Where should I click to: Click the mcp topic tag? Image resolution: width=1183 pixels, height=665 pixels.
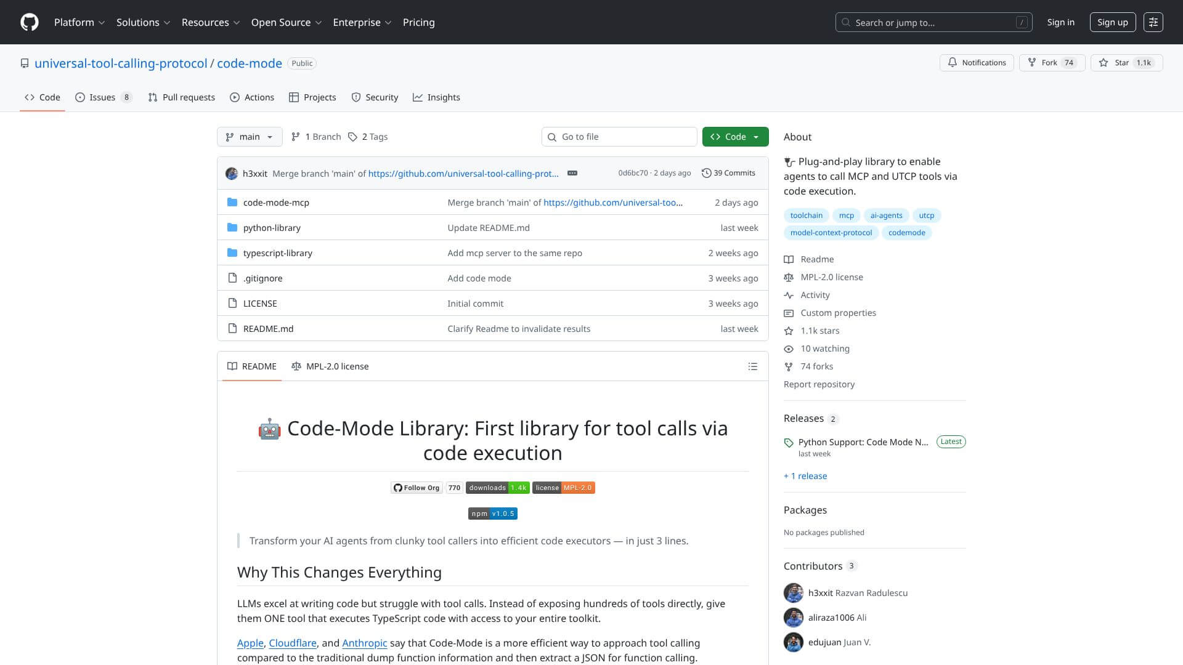click(x=846, y=216)
